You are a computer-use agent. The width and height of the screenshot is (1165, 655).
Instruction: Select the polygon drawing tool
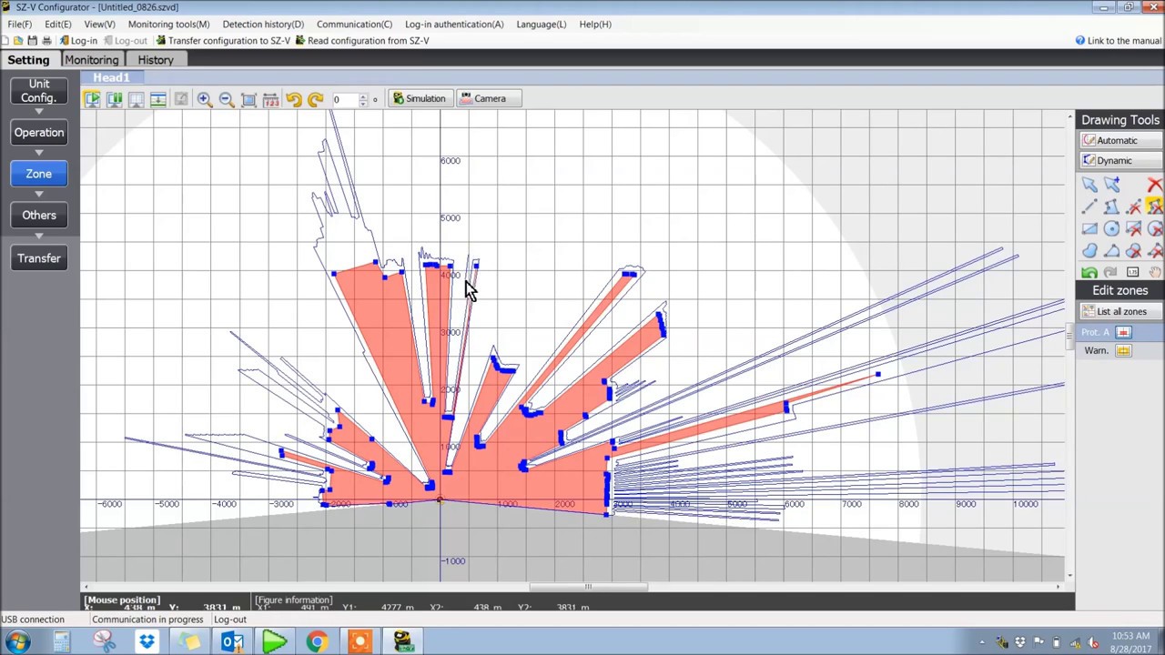pyautogui.click(x=1111, y=207)
